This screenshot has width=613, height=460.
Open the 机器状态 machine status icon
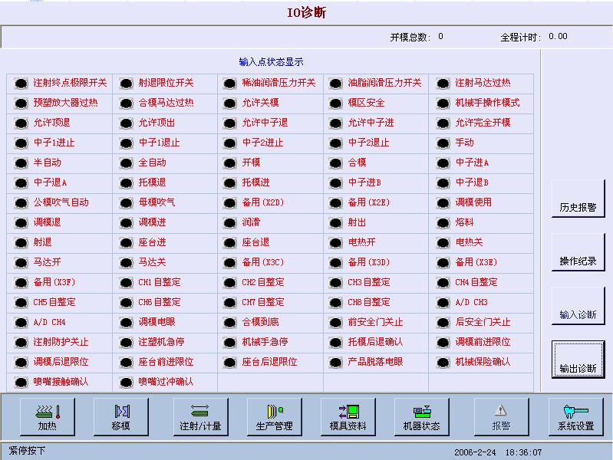422,417
